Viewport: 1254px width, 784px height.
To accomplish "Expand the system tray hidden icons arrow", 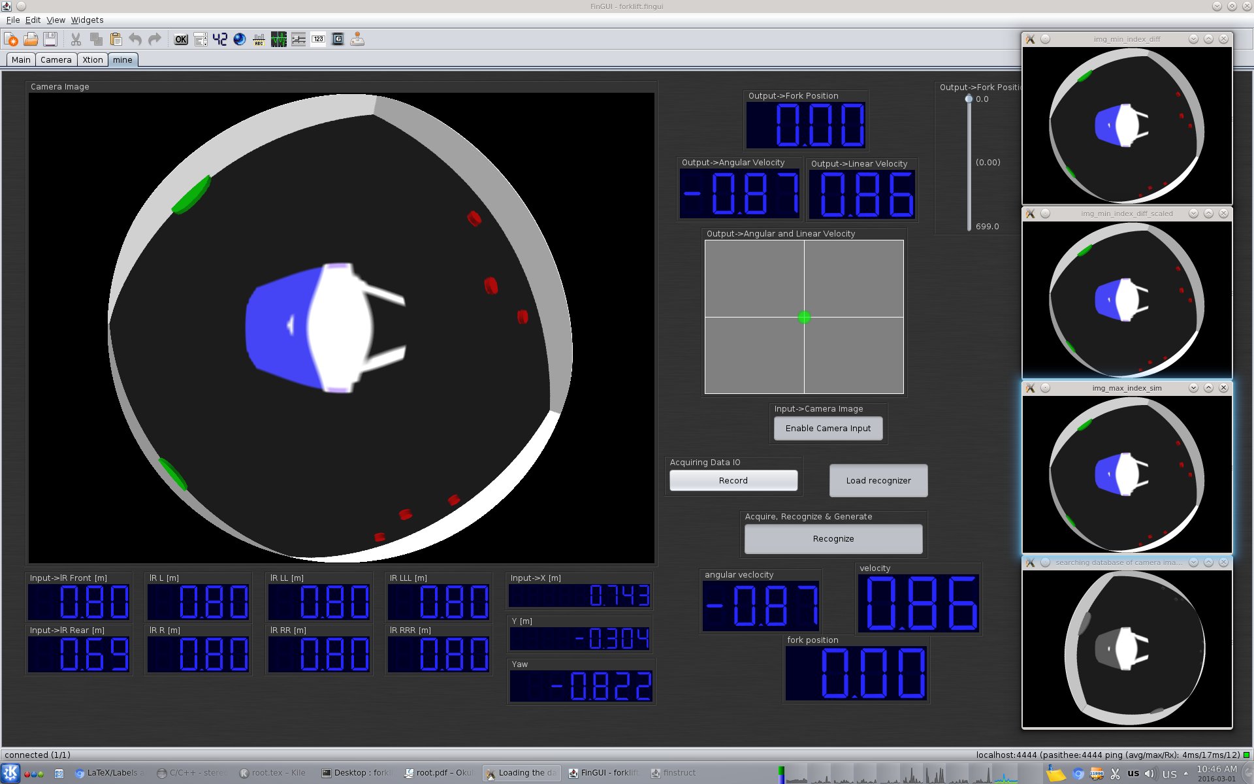I will pos(1186,773).
